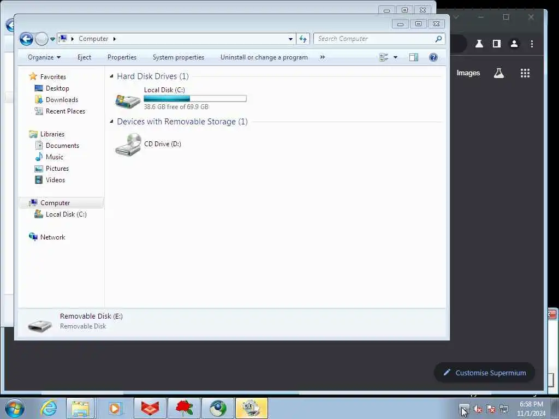Open Explorer help icon

coord(433,57)
